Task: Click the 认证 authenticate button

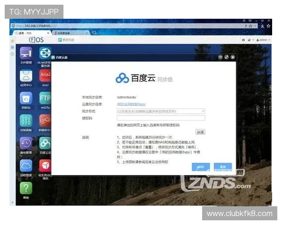Action: pos(200,132)
